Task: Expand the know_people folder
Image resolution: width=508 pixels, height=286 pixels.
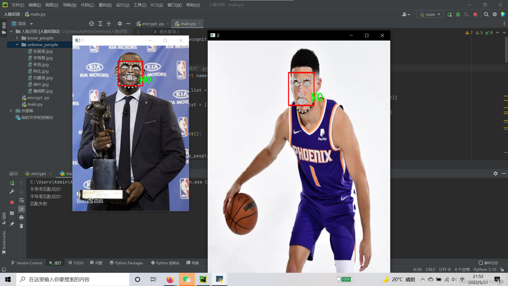Action: pos(17,38)
